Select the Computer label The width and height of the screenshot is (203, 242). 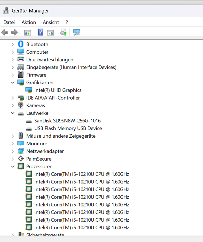37,52
